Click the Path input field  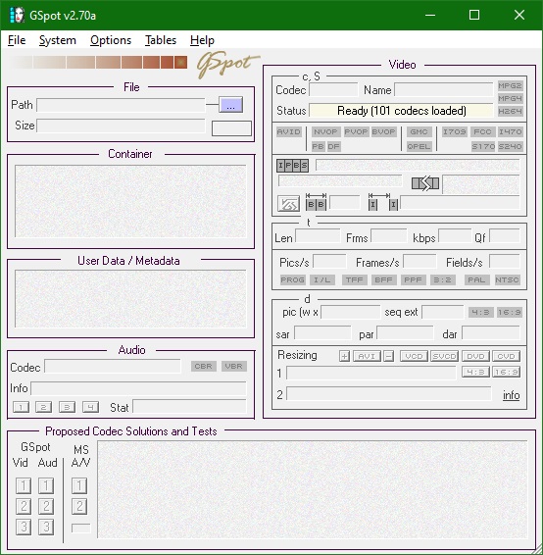click(x=121, y=105)
